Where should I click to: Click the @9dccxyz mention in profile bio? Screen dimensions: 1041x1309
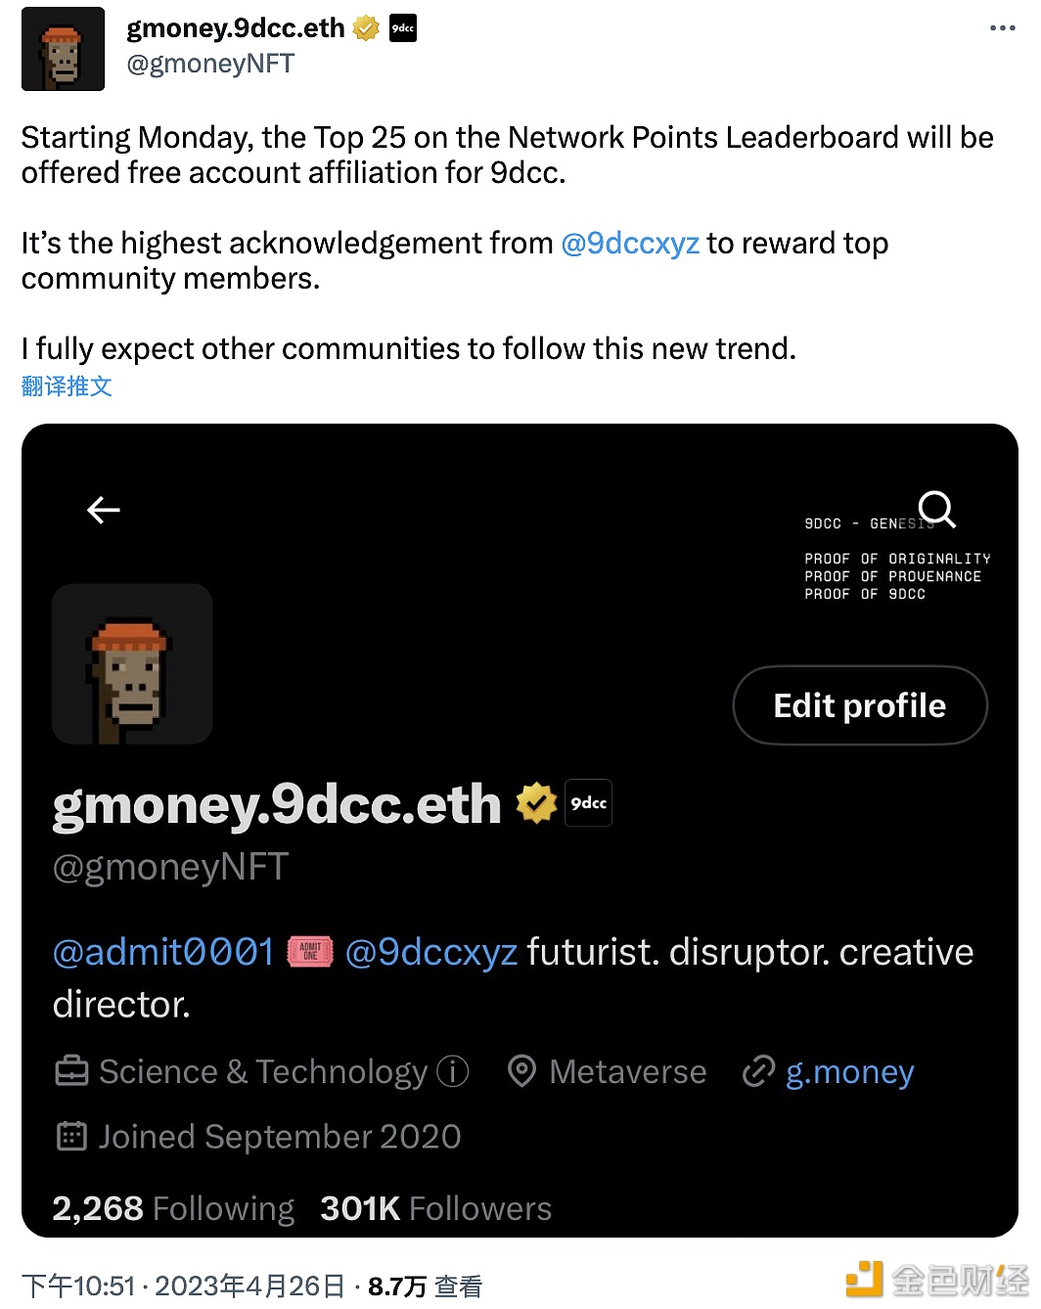click(431, 952)
